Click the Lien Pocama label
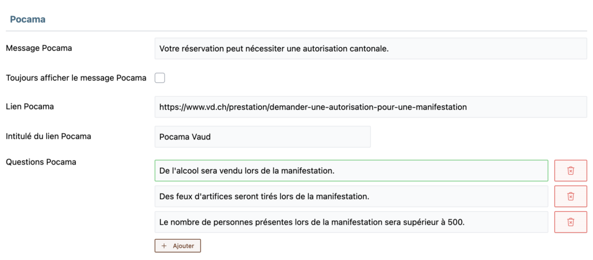The height and width of the screenshot is (260, 593). (x=30, y=107)
